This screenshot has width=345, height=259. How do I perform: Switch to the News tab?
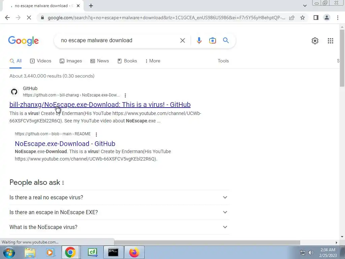99,61
